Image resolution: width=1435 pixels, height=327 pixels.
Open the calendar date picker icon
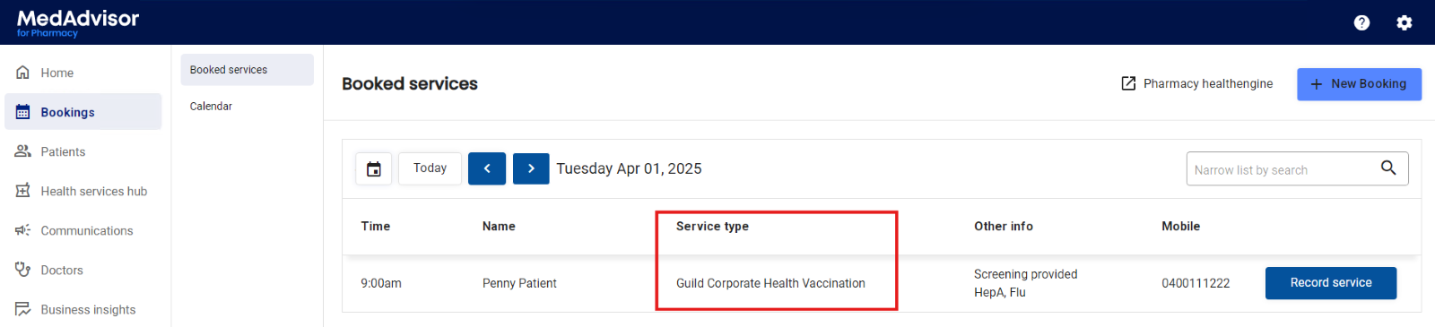pos(374,168)
